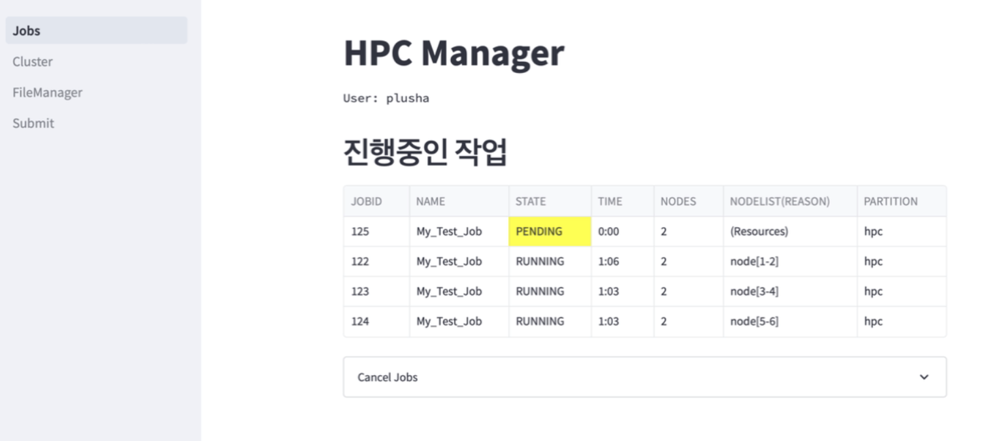
Task: Select the node[5-6] nodelist cell
Action: pyautogui.click(x=754, y=322)
